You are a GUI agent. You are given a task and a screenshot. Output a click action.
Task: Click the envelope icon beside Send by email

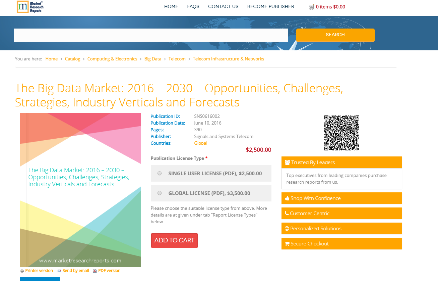[59, 271]
